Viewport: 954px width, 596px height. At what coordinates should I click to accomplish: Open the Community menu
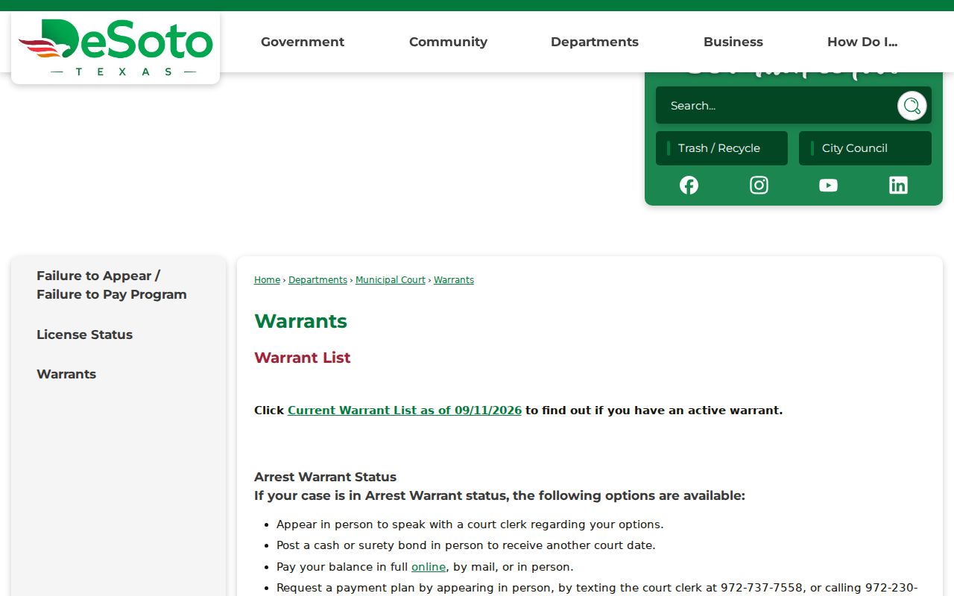click(x=448, y=42)
